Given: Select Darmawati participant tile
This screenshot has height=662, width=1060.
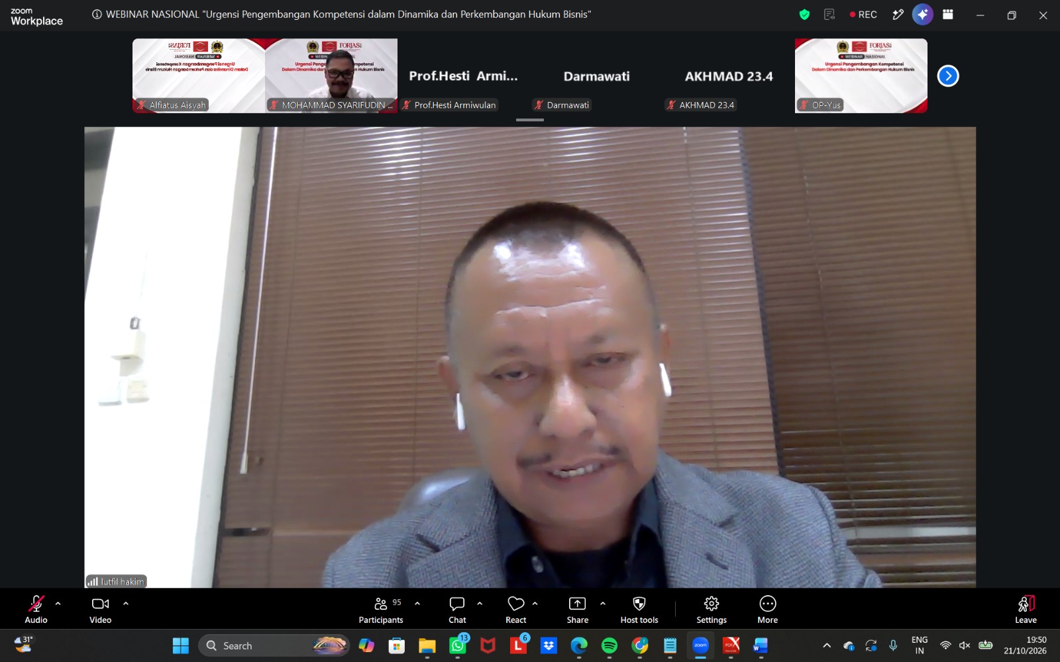Looking at the screenshot, I should pos(596,75).
